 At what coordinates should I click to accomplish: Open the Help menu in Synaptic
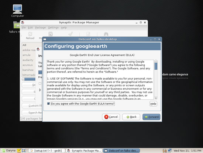(64, 27)
